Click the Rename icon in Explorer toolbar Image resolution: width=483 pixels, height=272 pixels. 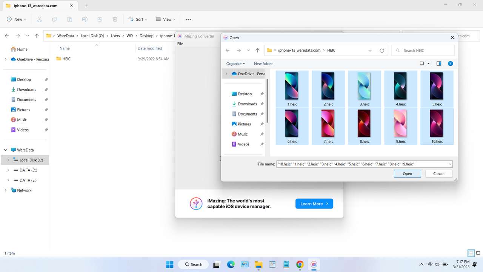[x=85, y=19]
